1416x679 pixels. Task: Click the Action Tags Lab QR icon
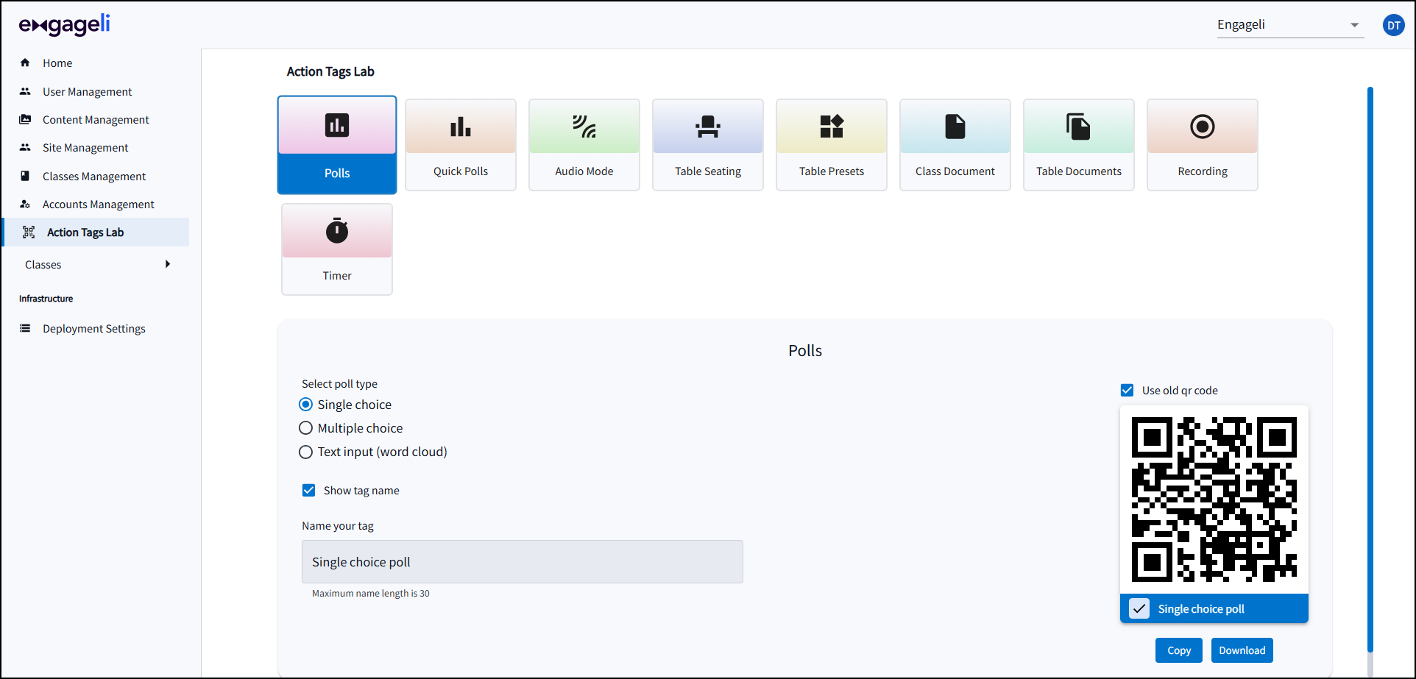tap(29, 232)
